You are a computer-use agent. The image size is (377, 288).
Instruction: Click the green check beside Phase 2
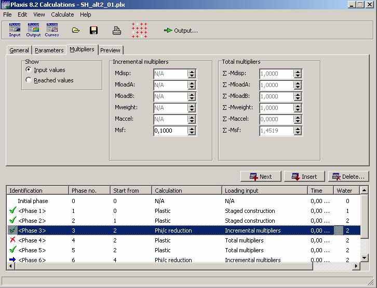[13, 220]
